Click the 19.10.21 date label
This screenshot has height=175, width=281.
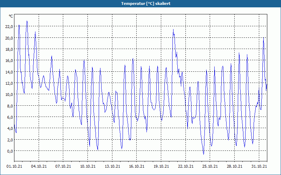(x=161, y=166)
